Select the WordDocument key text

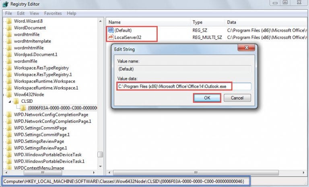tap(30, 28)
